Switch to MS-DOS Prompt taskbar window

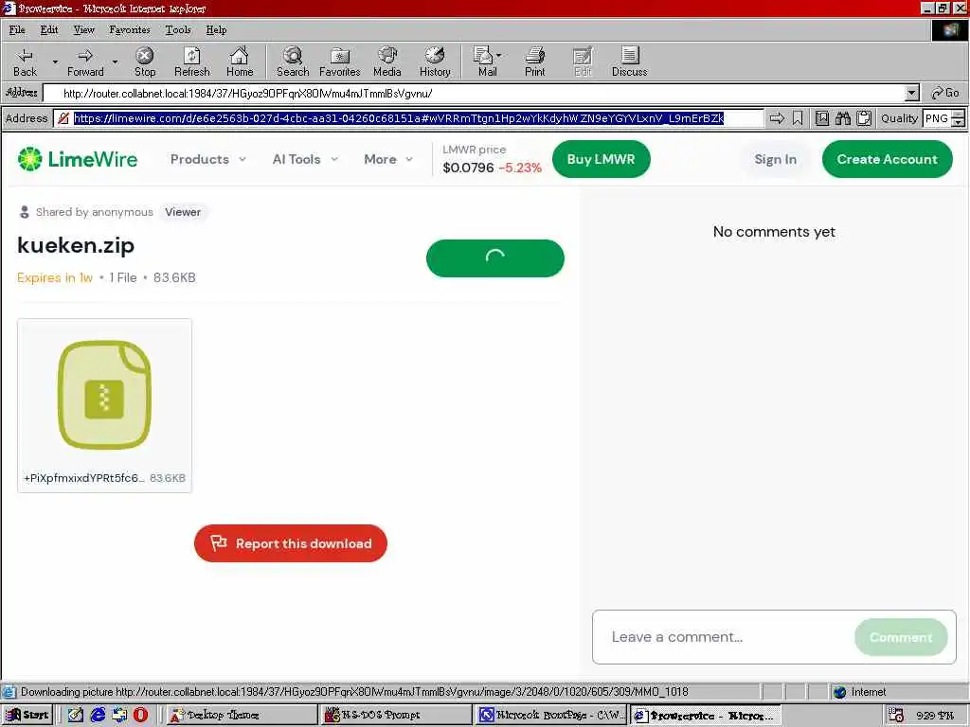pyautogui.click(x=396, y=715)
